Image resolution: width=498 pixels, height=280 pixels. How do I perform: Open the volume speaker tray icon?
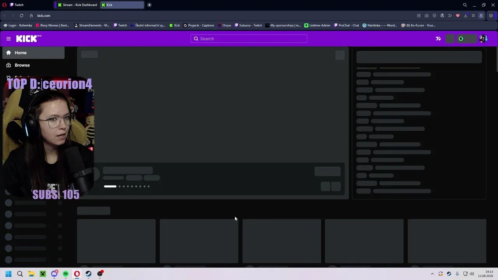(x=472, y=274)
